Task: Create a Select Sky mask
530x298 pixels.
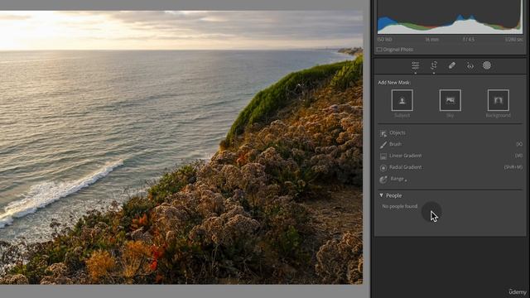Action: tap(450, 100)
